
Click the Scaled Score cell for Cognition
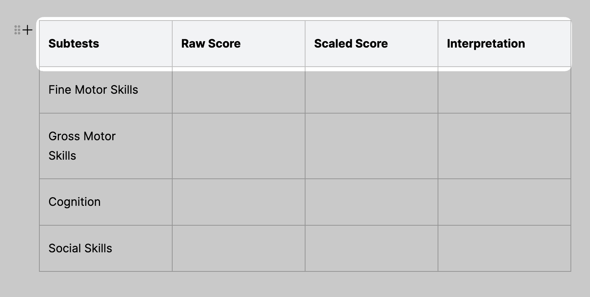click(x=371, y=202)
